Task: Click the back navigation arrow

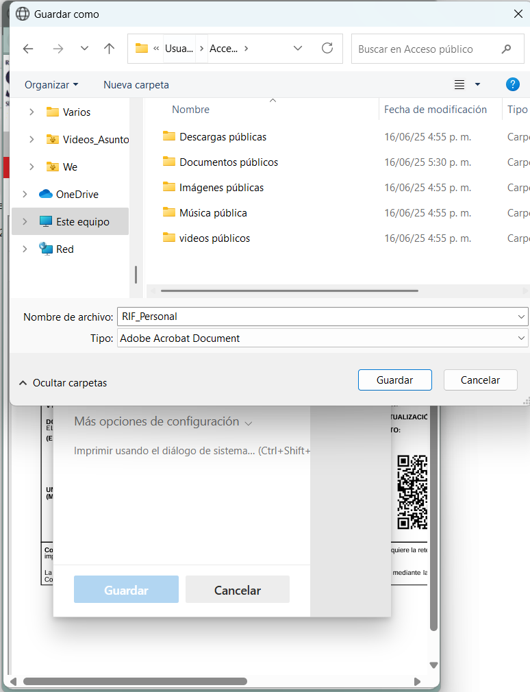Action: coord(28,49)
